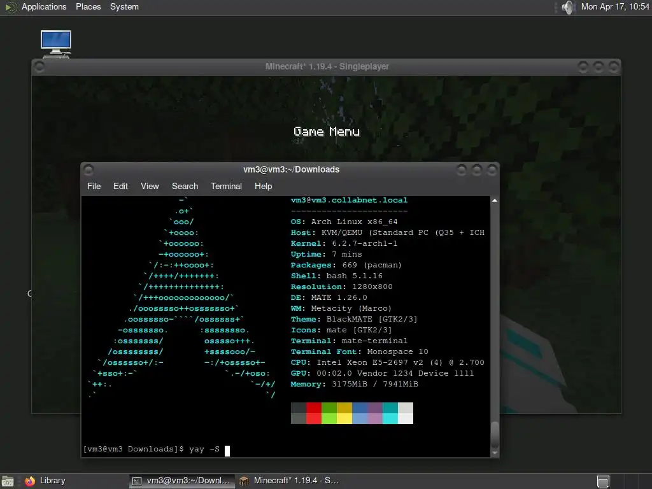
Task: Click the 'GPU: 00:02.0 Vendor 1234' line
Action: 382,373
